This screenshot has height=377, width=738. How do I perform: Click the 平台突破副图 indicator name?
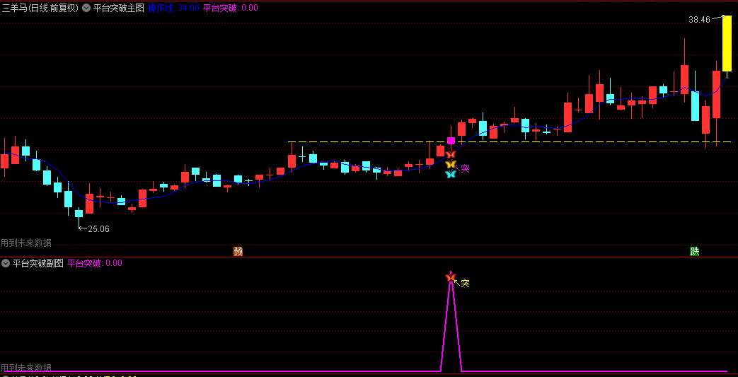[x=38, y=263]
